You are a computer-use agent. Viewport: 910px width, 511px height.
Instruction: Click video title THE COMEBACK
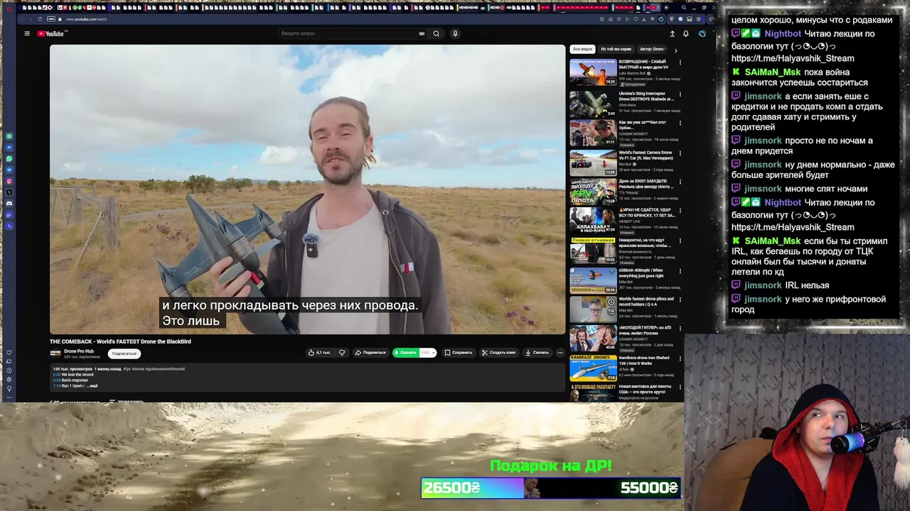tap(120, 341)
